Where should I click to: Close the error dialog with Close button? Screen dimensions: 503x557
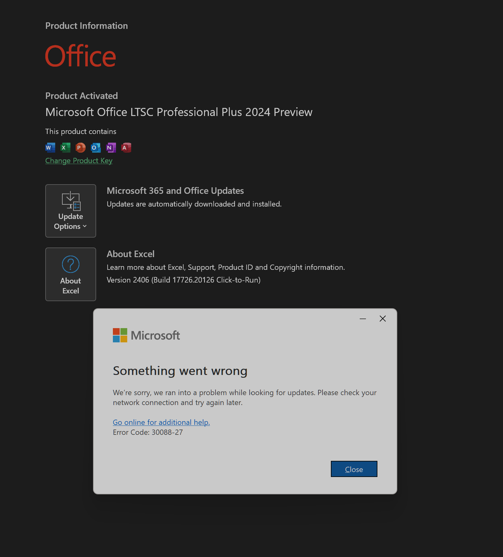tap(354, 469)
